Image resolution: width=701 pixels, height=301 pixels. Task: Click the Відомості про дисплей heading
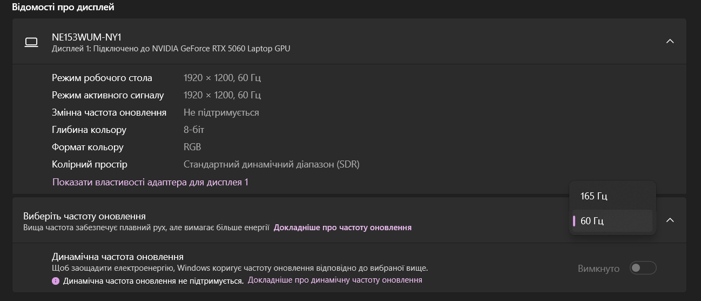click(63, 8)
